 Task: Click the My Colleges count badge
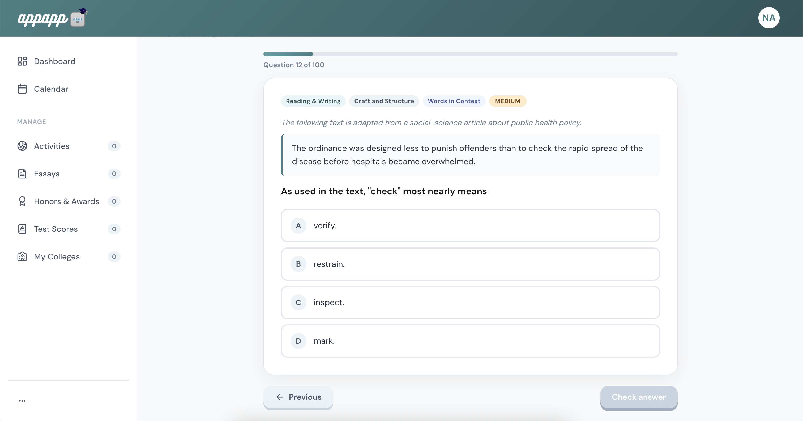point(114,256)
